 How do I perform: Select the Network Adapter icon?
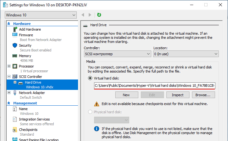pyautogui.click(x=15, y=93)
